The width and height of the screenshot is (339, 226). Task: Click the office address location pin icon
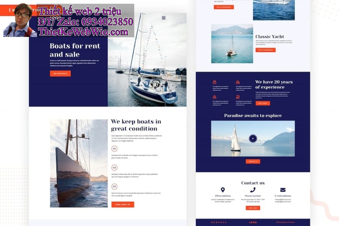click(223, 190)
